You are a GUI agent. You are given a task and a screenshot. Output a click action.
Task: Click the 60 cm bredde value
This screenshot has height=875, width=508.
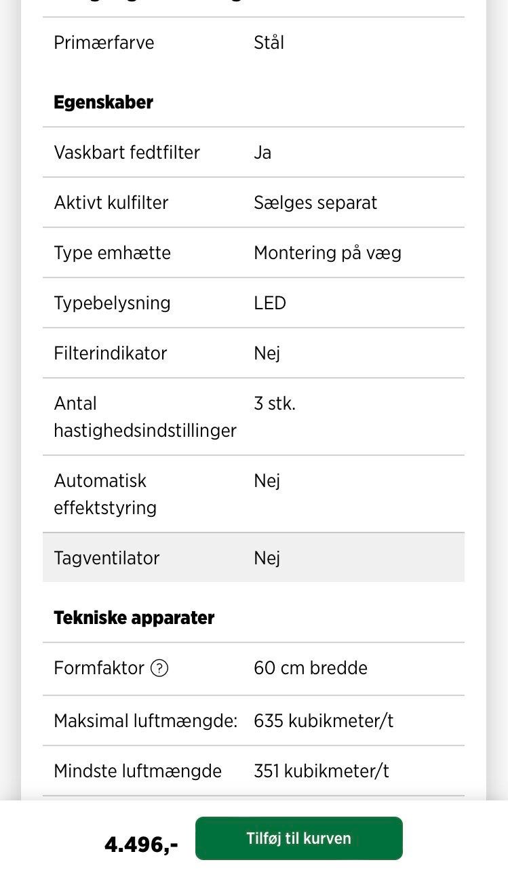pos(310,668)
